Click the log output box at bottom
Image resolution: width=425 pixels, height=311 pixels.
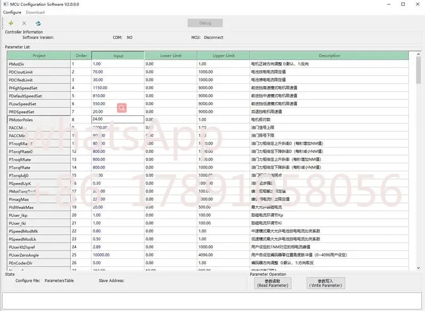(212, 300)
